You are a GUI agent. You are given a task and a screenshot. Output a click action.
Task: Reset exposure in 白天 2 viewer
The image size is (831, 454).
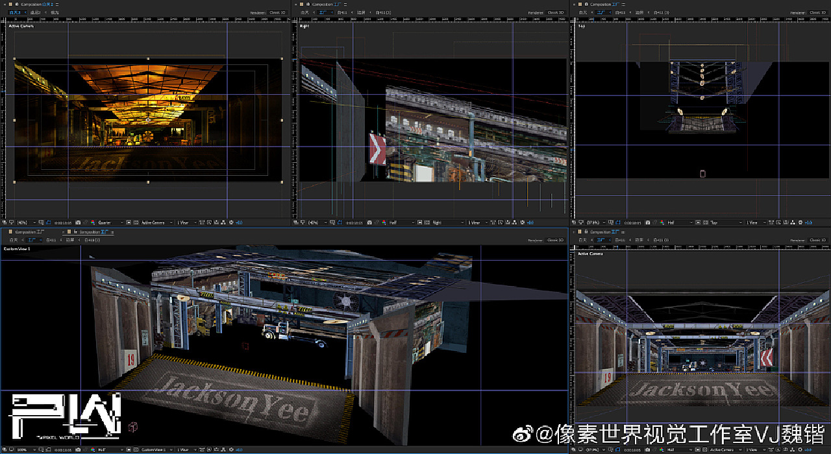point(231,222)
